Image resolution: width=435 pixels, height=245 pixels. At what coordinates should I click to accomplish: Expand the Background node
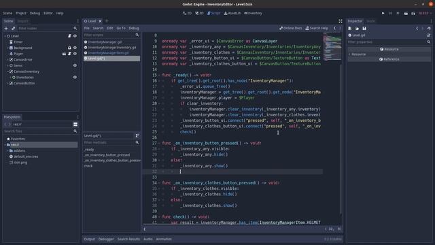(x=7, y=48)
